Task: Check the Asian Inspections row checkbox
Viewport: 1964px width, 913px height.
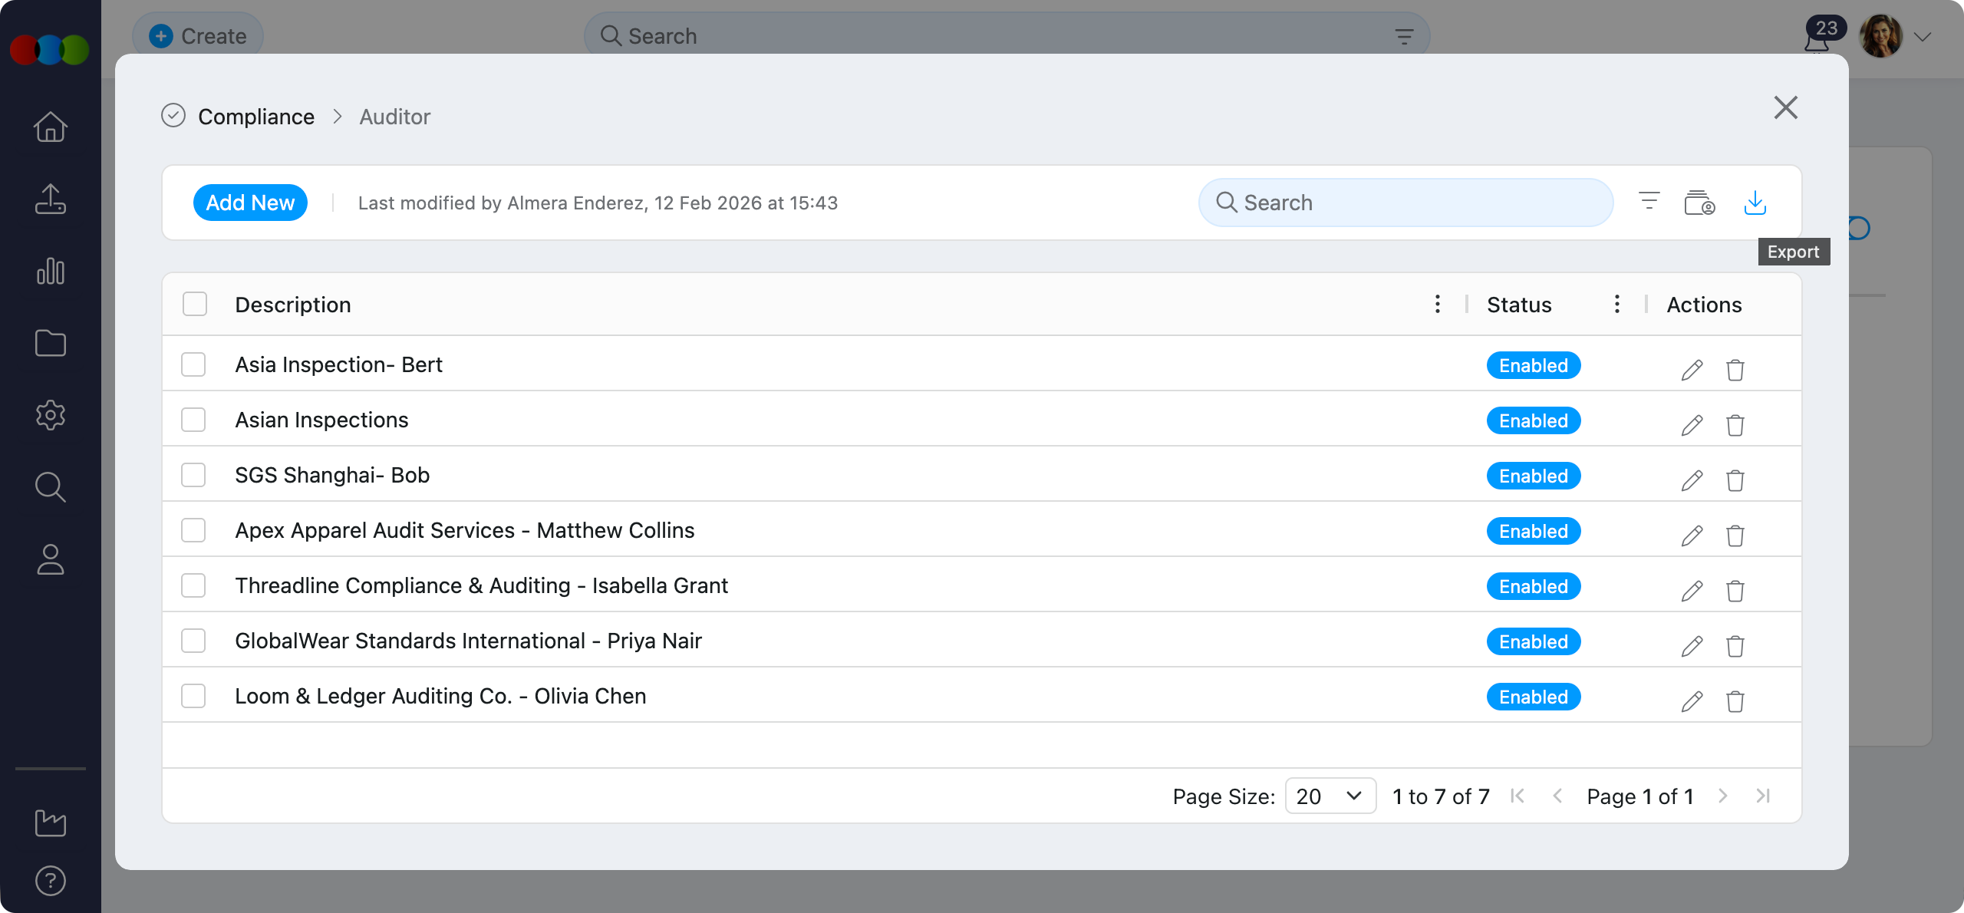Action: pyautogui.click(x=193, y=420)
